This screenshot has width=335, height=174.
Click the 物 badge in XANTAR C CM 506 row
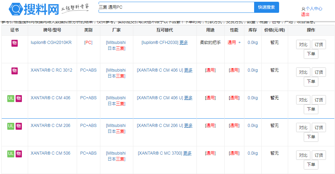click(x=19, y=154)
